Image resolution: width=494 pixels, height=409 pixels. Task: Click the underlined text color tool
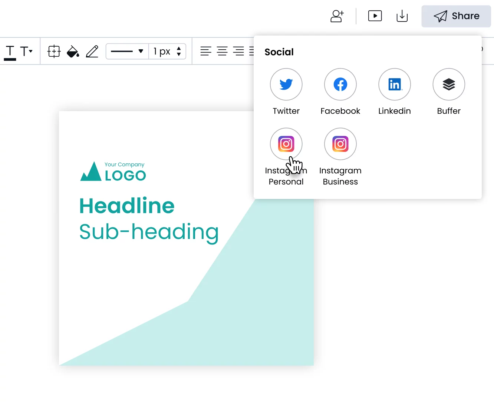click(x=10, y=52)
